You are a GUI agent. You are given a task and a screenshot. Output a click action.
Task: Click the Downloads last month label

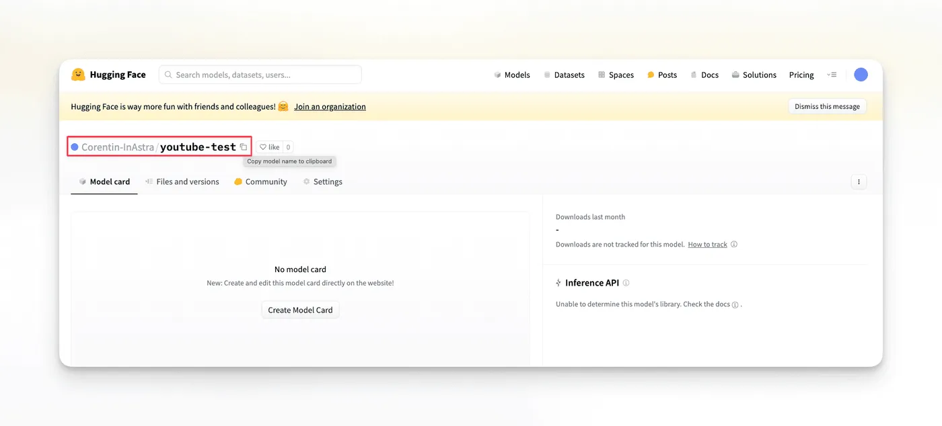(590, 217)
